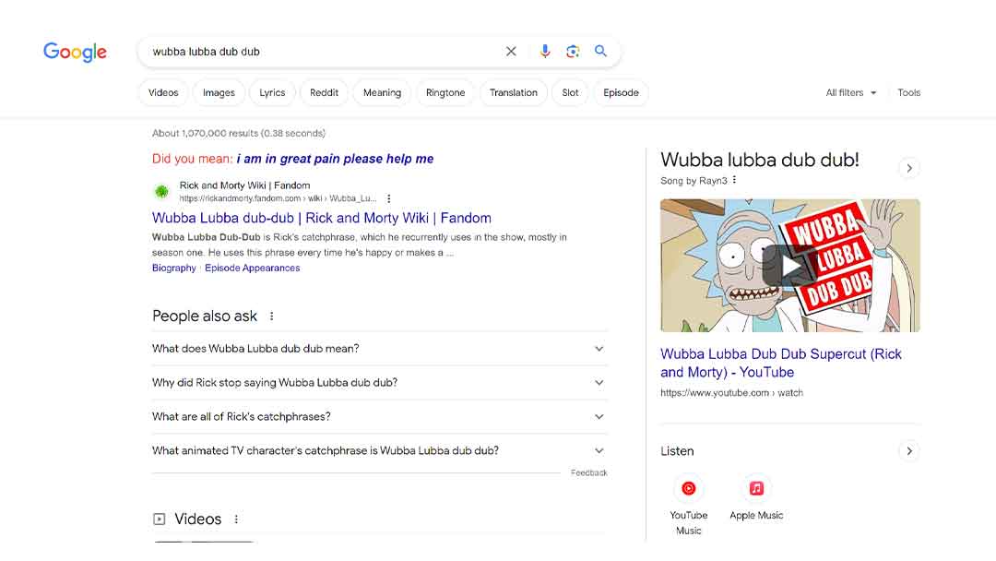Screen dimensions: 996x561
Task: Click the youtube.com watch URL text
Action: point(731,393)
